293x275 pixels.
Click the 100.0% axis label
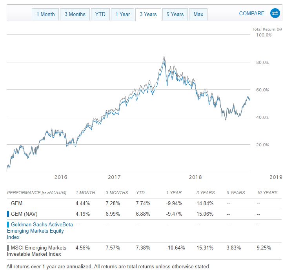(264, 35)
